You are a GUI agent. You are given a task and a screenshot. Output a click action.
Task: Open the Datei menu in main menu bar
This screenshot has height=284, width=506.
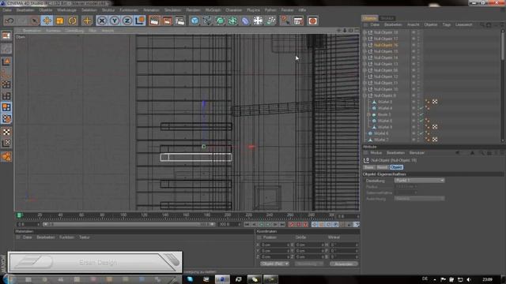[x=7, y=10]
